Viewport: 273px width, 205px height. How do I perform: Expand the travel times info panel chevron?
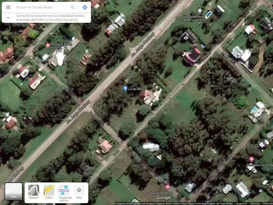click(8, 18)
